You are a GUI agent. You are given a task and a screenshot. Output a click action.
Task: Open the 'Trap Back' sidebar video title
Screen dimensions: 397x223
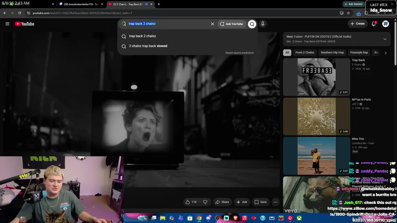(x=358, y=60)
